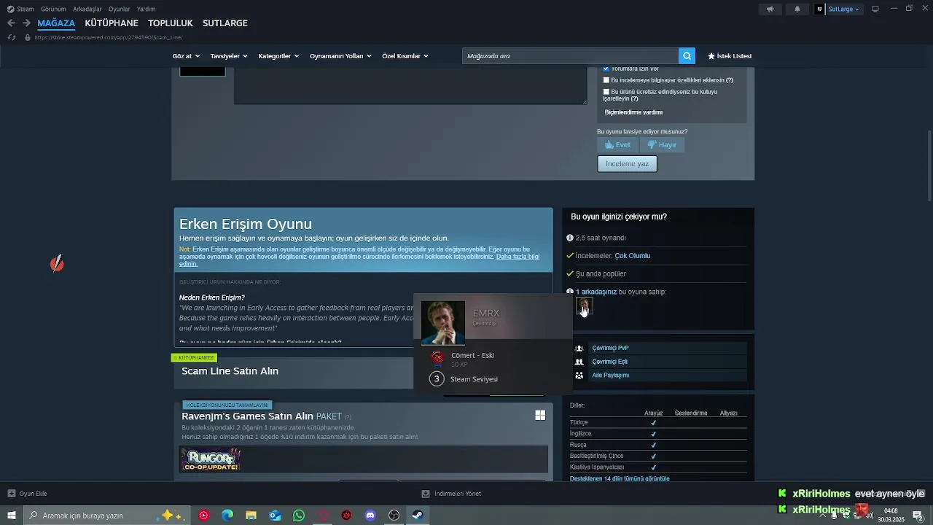Click the Comert - Eski badge icon
This screenshot has width=933, height=525.
tap(437, 358)
